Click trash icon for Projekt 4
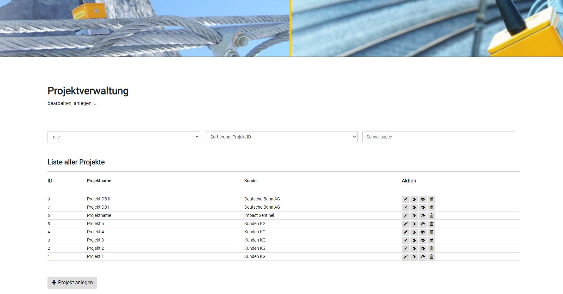 431,232
